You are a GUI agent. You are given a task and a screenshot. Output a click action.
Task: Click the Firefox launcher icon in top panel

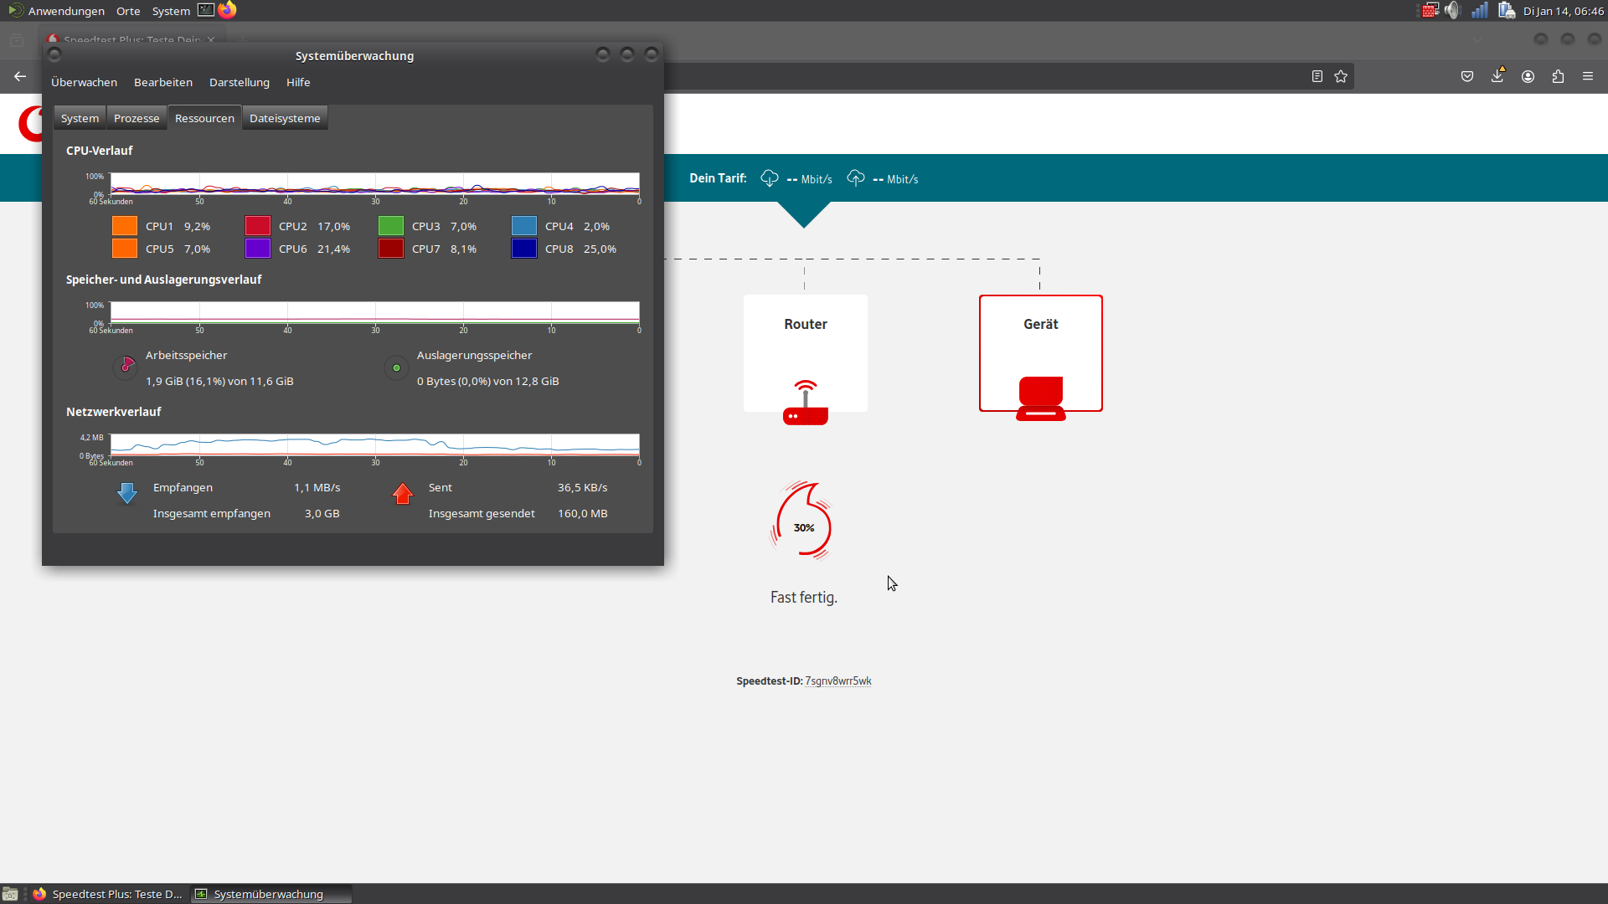[227, 10]
